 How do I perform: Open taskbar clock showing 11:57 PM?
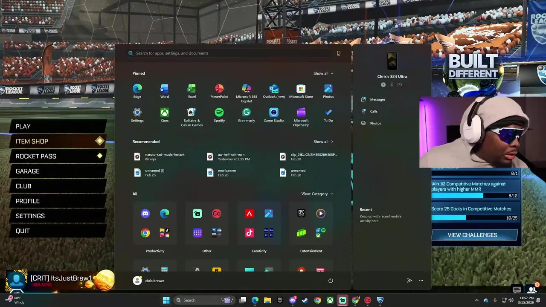click(526, 300)
